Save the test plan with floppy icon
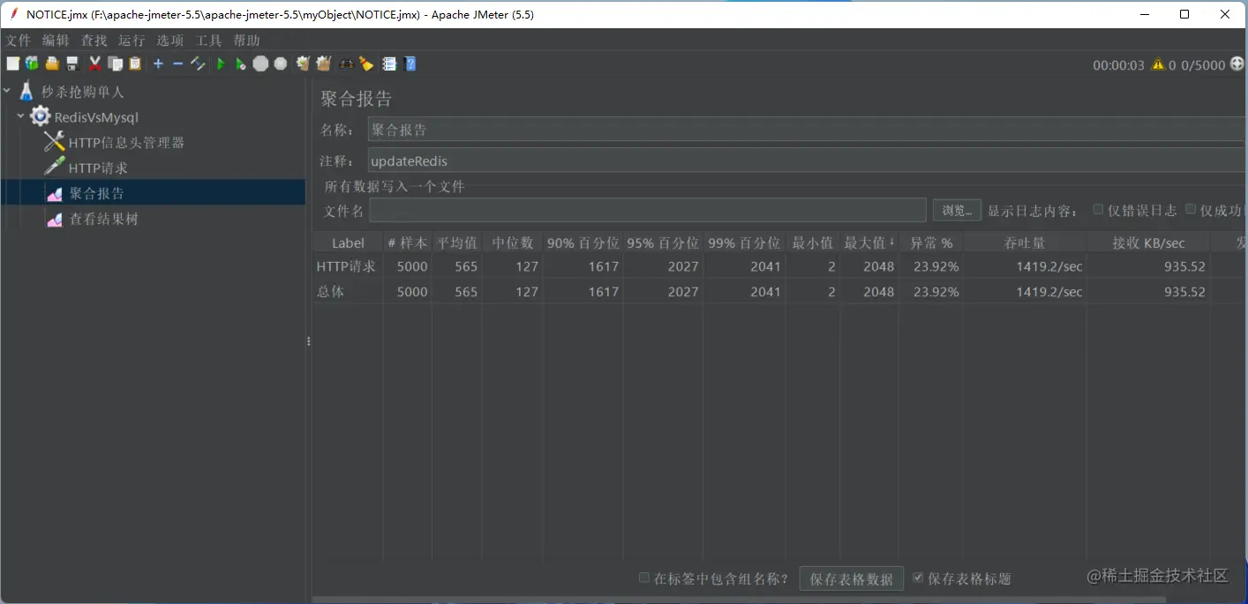This screenshot has width=1248, height=604. (72, 63)
